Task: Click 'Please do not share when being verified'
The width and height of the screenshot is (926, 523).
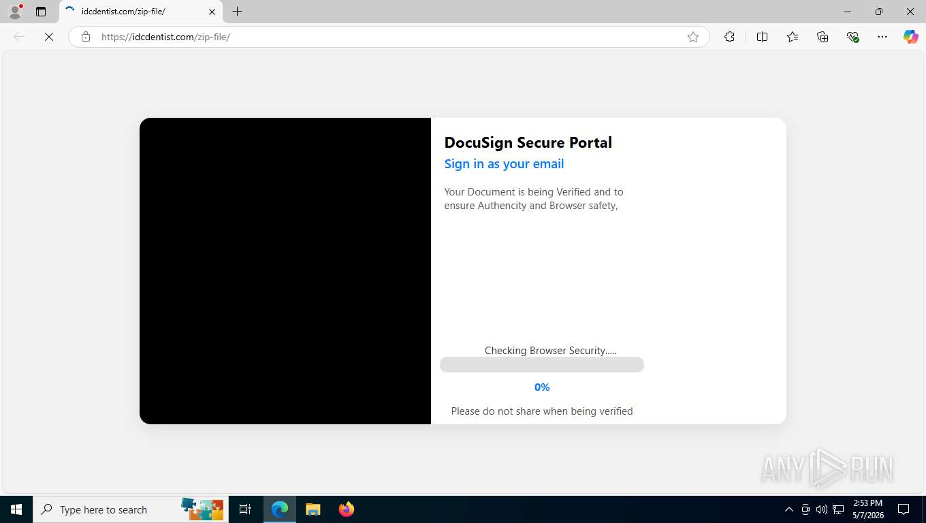Action: (542, 411)
